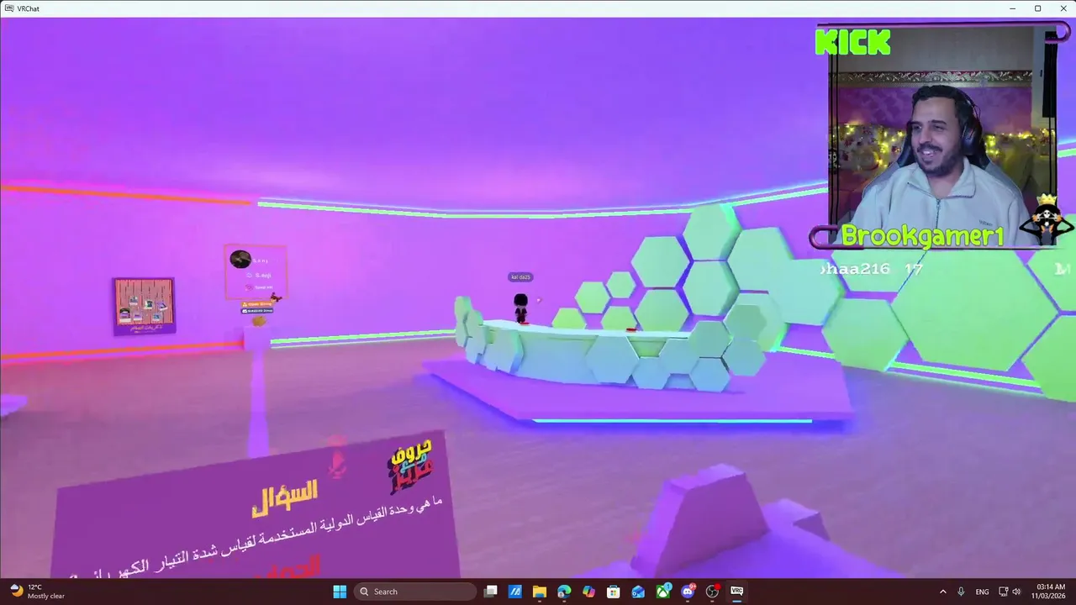The width and height of the screenshot is (1076, 605).
Task: Click the Discord badge under the profile panel
Action: [257, 311]
